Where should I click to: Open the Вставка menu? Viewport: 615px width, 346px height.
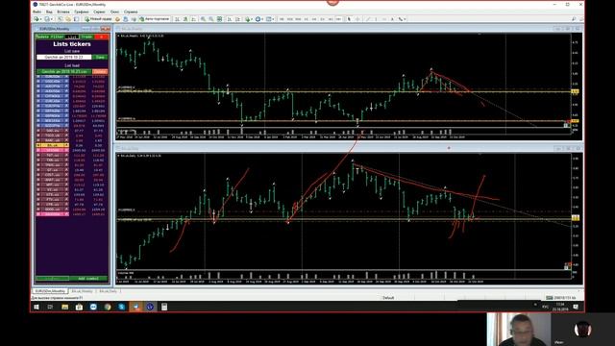click(x=63, y=12)
